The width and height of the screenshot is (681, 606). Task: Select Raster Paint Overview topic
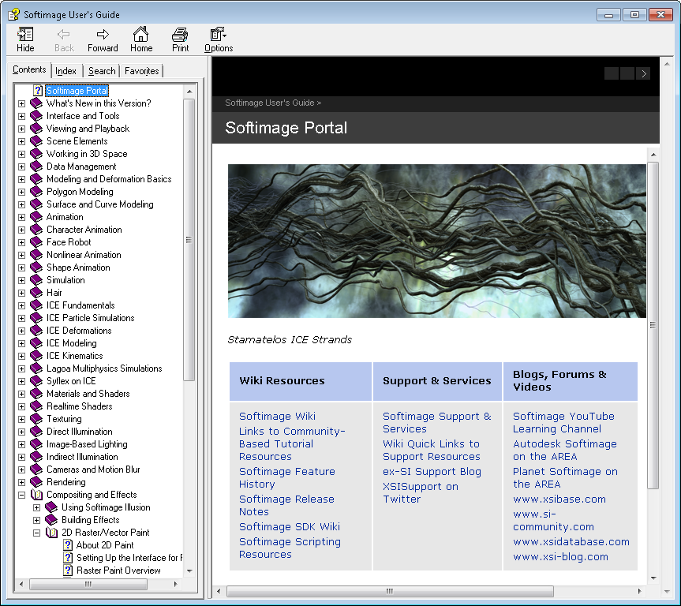click(118, 570)
